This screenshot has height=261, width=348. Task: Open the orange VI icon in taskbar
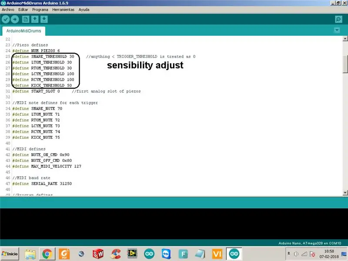[x=217, y=254]
